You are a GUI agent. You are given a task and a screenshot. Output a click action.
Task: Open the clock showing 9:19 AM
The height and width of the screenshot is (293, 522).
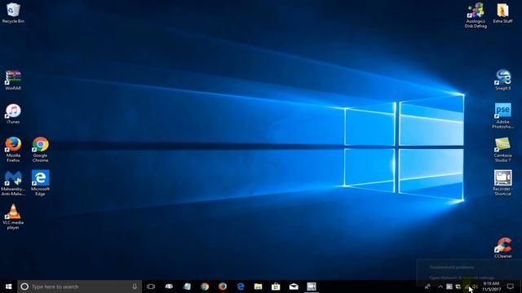point(491,286)
